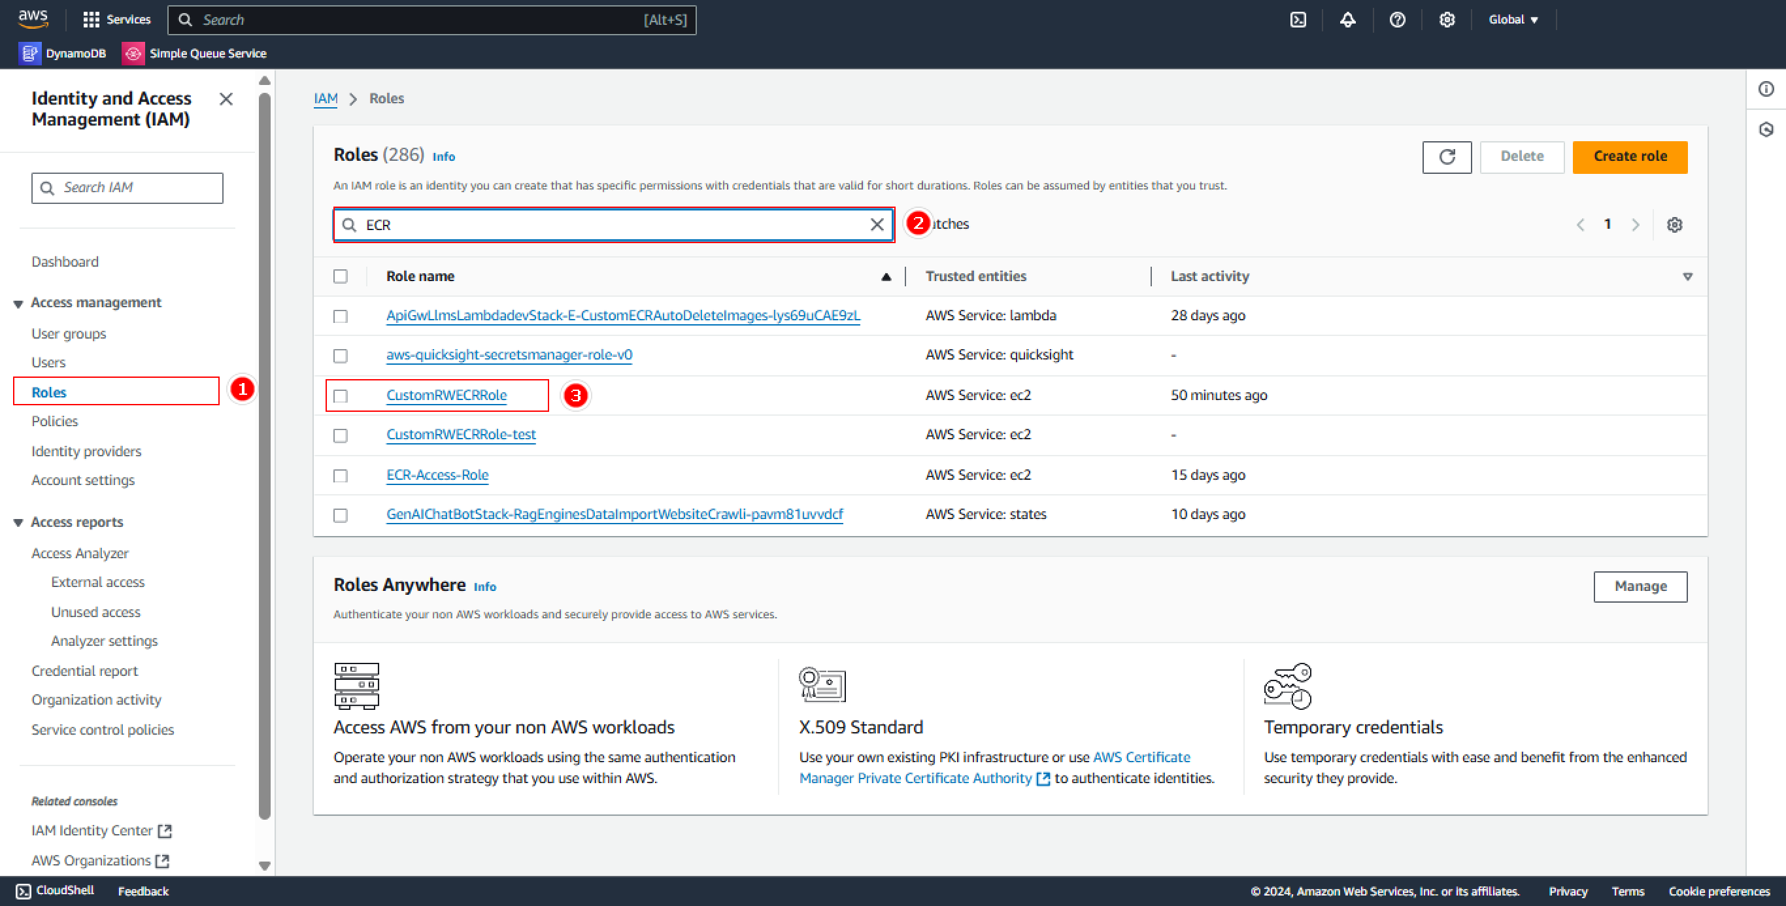Open the notifications bell
Image resolution: width=1786 pixels, height=906 pixels.
1347,20
